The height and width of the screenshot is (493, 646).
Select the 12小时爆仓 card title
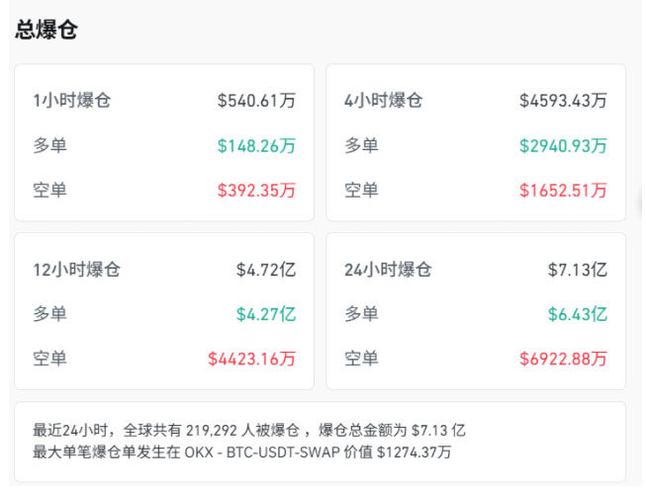point(77,270)
